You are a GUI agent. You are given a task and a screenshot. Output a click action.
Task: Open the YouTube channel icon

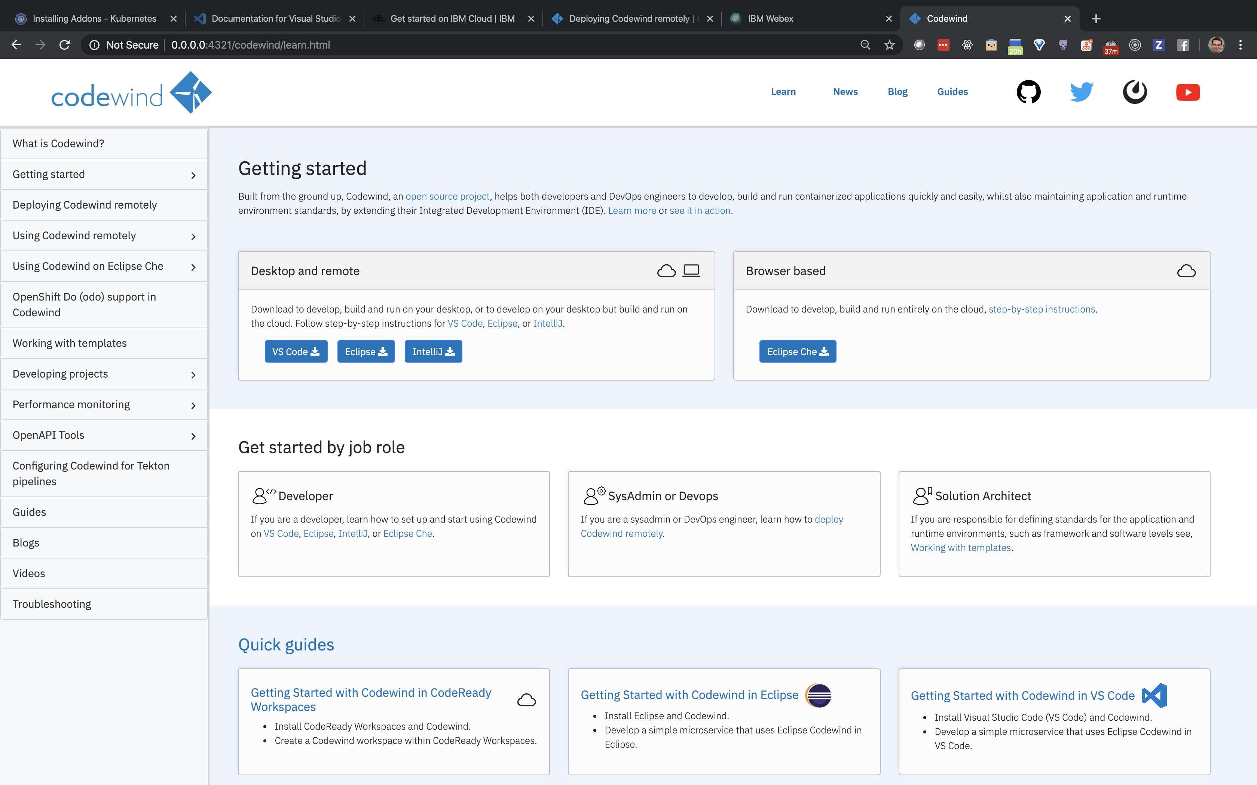tap(1189, 92)
